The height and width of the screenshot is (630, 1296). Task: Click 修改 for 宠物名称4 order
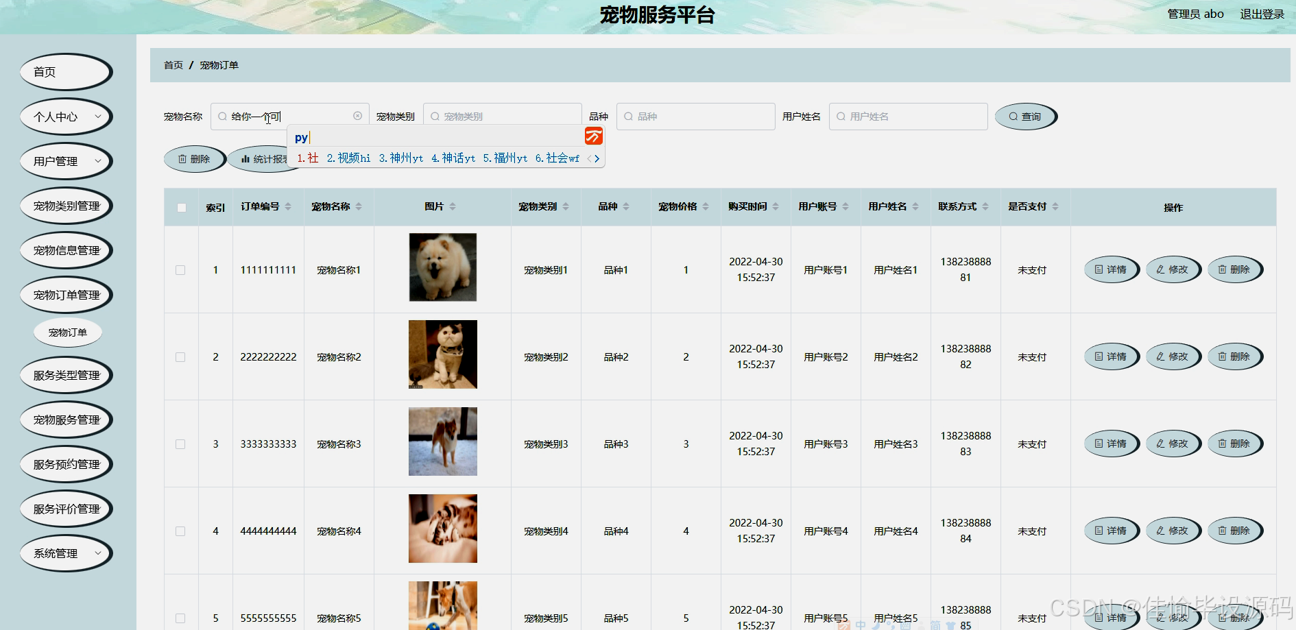[1173, 531]
